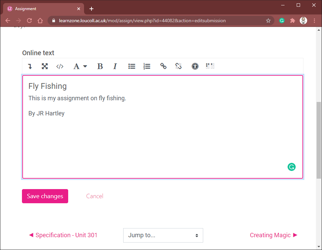Click the scrollbar down arrow
The width and height of the screenshot is (322, 250).
319,247
